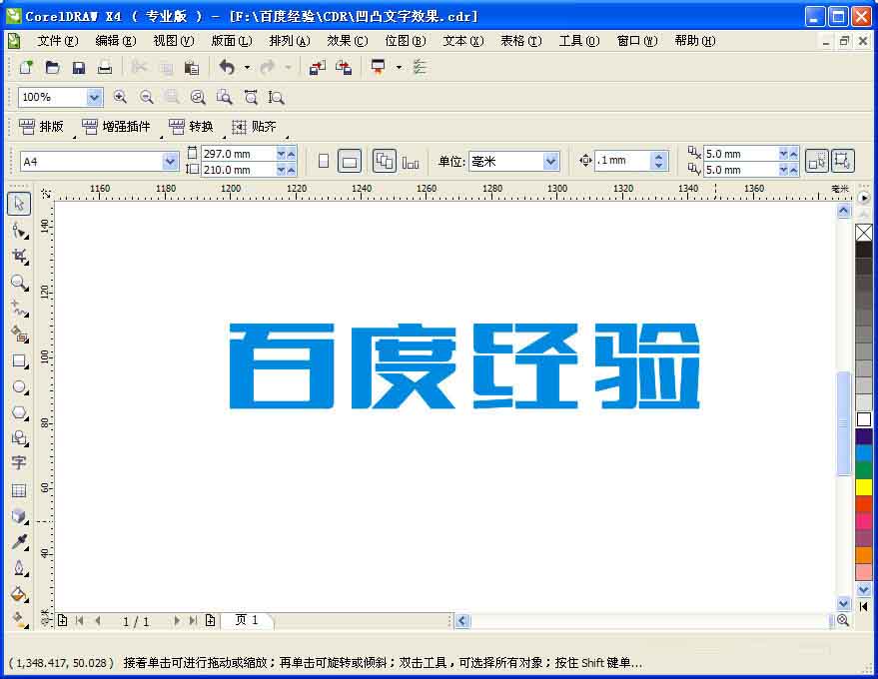Viewport: 878px width, 679px height.
Task: Open the zoom level 100% dropdown
Action: point(94,98)
